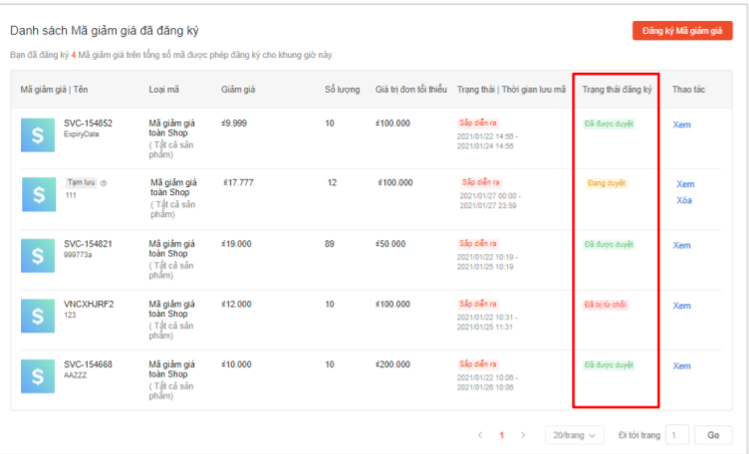Screen dimensions: 749x454
Task: Click voucher icon for VNCXHJRF2
Action: [x=39, y=316]
